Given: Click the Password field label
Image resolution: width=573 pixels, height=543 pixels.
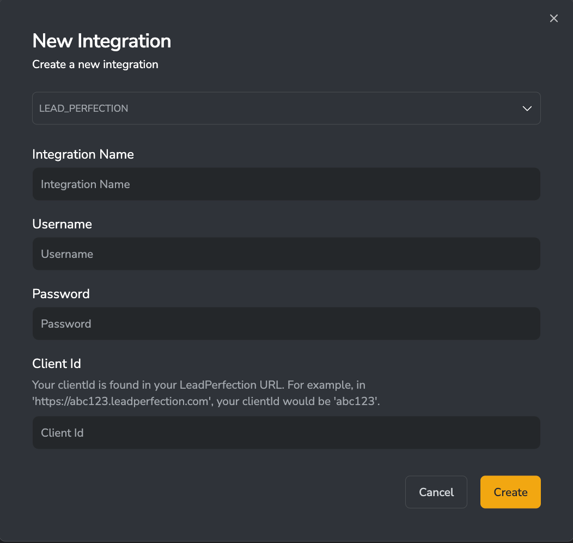Looking at the screenshot, I should point(61,294).
